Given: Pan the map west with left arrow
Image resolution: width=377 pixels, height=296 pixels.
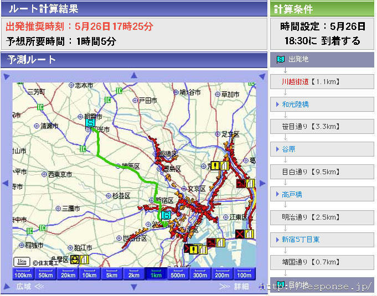Looking at the screenshot, I should tap(6, 183).
